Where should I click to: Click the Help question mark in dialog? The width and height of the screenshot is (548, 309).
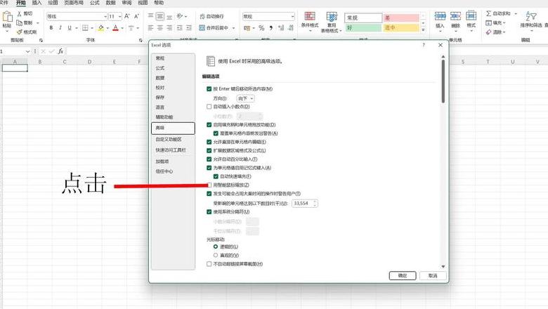(424, 45)
